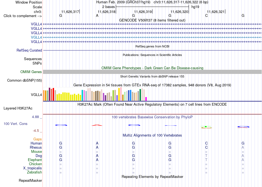Click the gray OMIM Genes bar
Screen dimensions: 262x187
152,72
